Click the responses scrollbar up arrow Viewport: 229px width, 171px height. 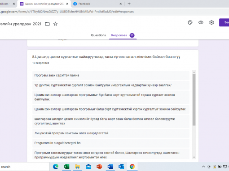(194, 72)
